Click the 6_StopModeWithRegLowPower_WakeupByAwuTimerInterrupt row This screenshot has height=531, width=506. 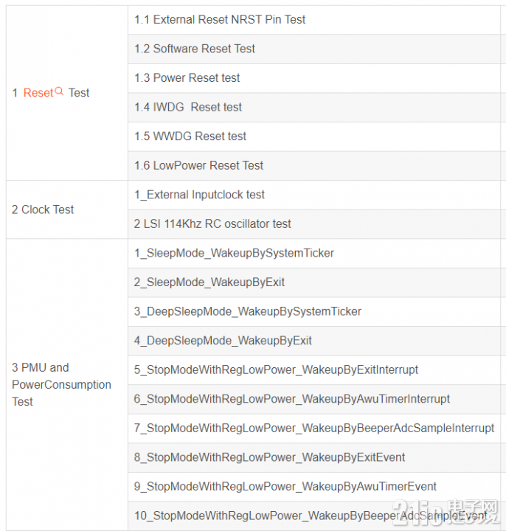point(314,399)
